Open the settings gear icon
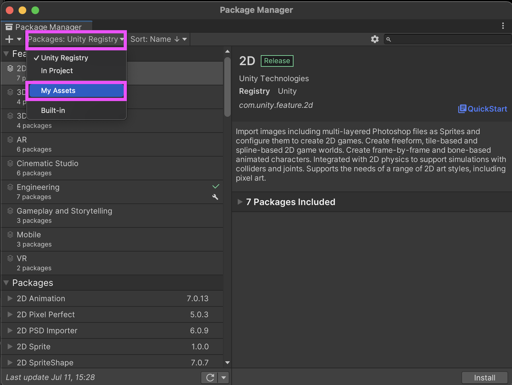This screenshot has width=512, height=385. [375, 39]
